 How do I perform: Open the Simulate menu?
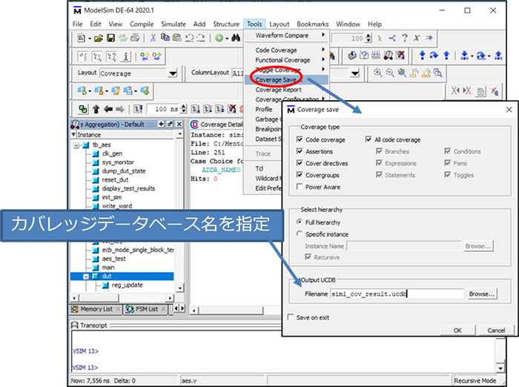(173, 24)
